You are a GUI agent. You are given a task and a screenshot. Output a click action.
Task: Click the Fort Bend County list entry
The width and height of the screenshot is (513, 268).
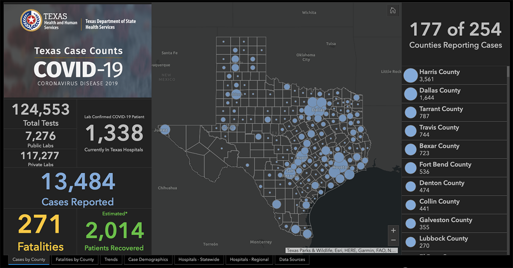pos(445,168)
